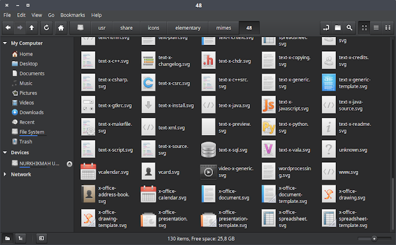The height and width of the screenshot is (245, 396).
Task: Open the Edit menu
Action: [x=21, y=15]
